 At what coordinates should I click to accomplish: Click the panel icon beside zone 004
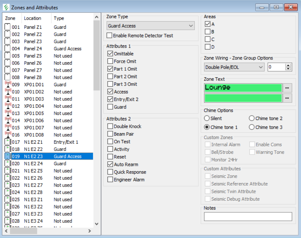click(x=7, y=49)
